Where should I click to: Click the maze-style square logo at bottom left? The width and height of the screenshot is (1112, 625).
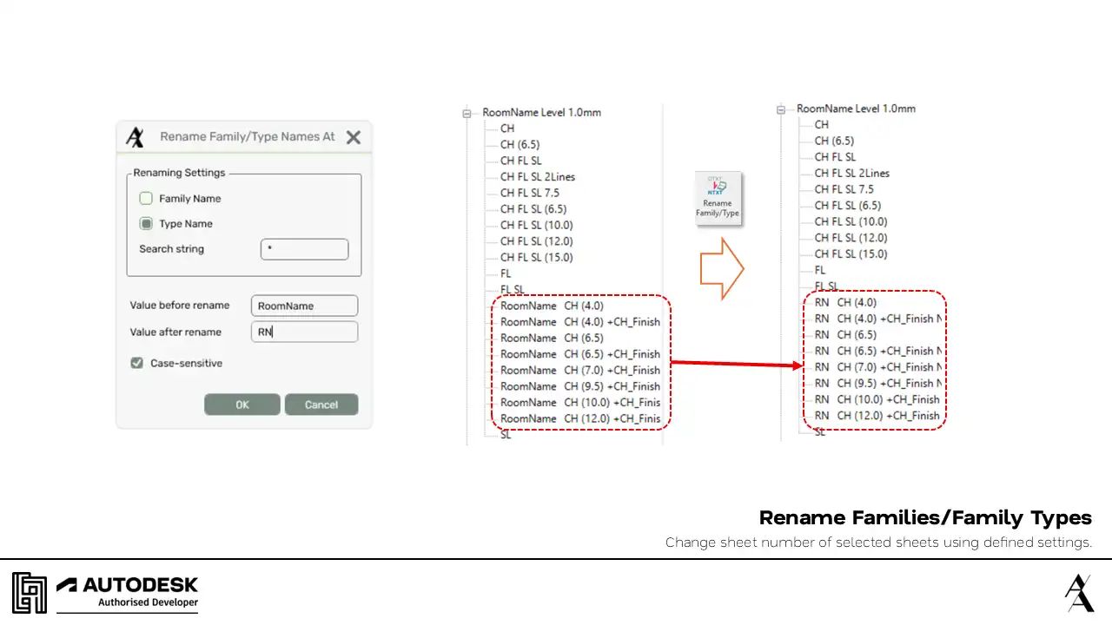(29, 592)
